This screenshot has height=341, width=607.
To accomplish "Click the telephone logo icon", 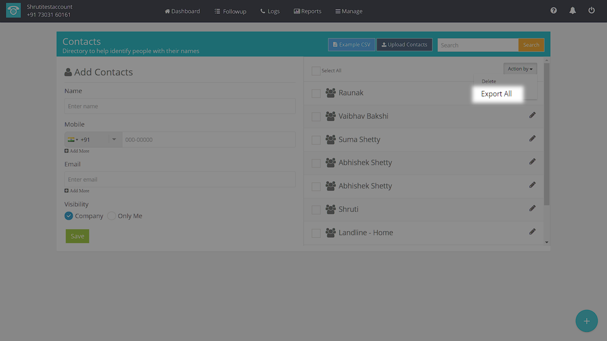I will pyautogui.click(x=13, y=11).
